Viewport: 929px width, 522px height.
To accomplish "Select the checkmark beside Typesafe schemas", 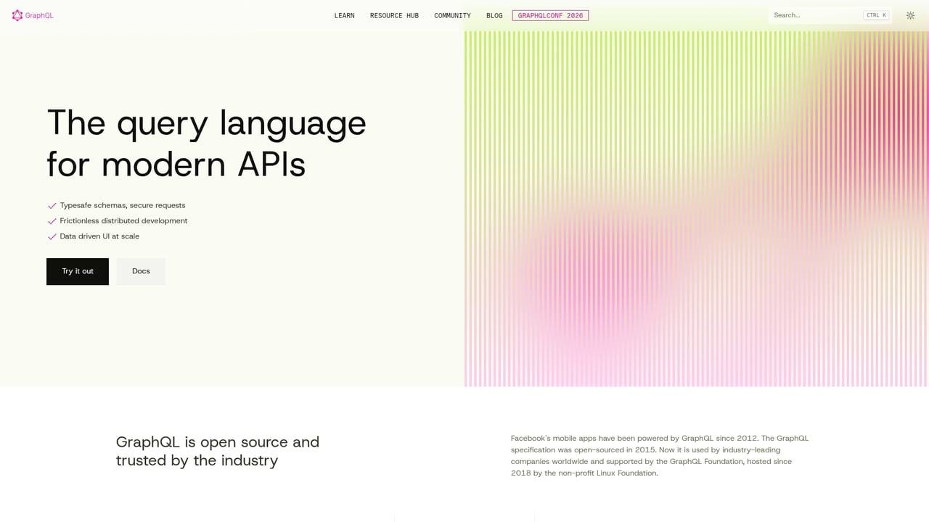I will (52, 205).
